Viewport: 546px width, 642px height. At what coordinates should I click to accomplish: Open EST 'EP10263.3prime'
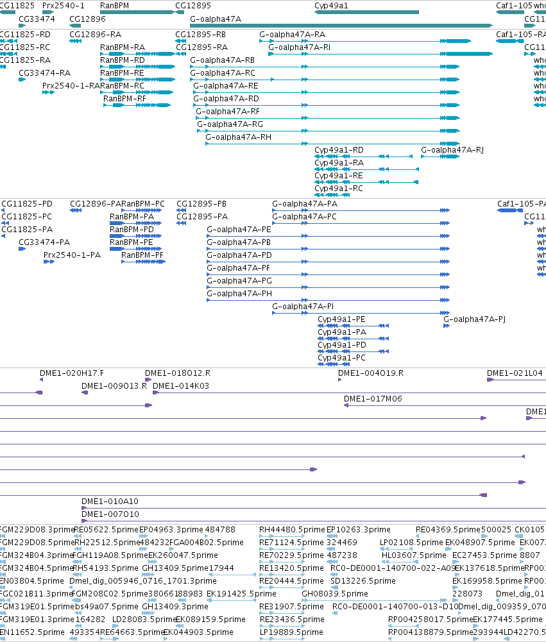[359, 530]
